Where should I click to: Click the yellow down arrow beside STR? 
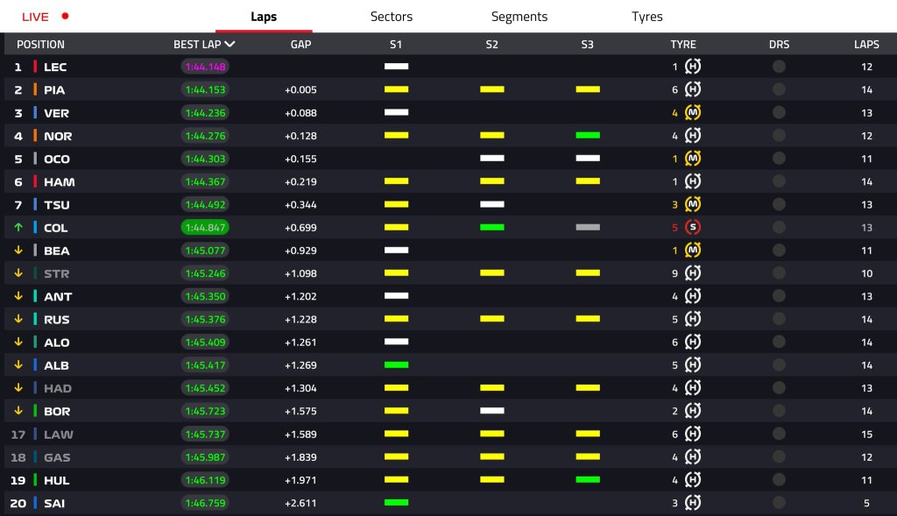coord(18,272)
